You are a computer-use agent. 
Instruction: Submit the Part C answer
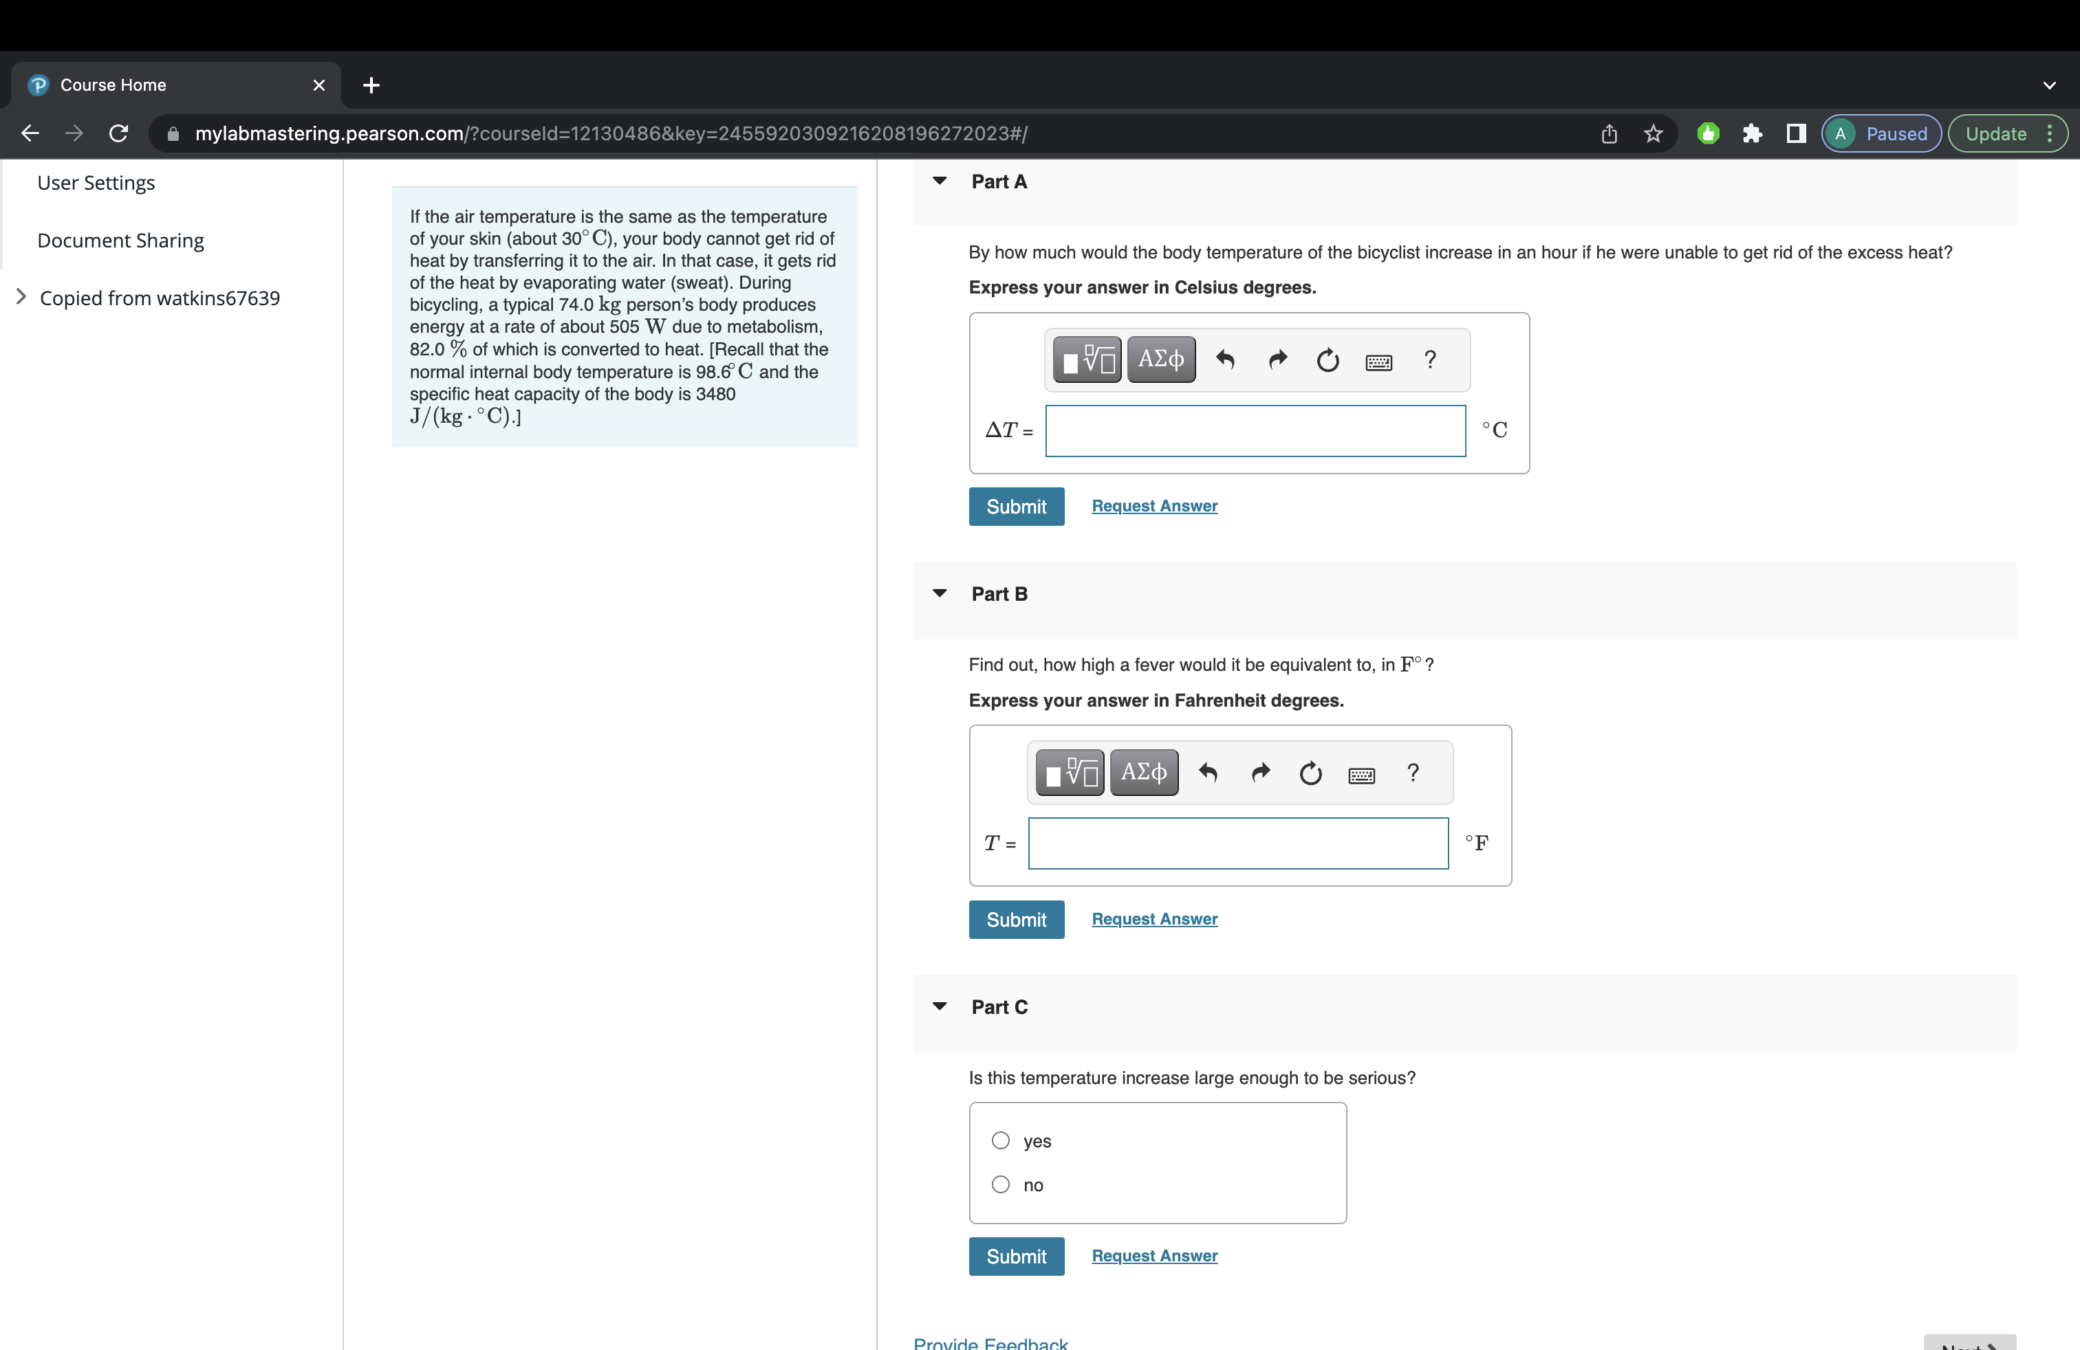[x=1017, y=1256]
